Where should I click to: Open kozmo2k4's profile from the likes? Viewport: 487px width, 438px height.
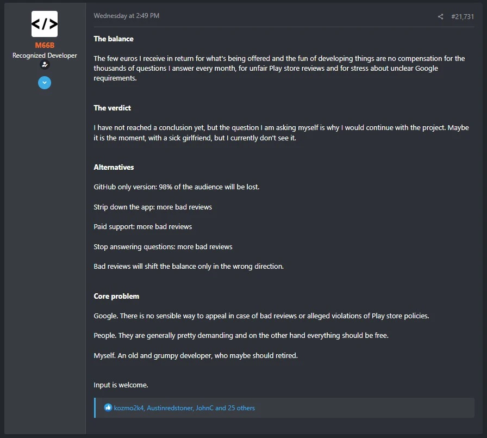click(129, 408)
